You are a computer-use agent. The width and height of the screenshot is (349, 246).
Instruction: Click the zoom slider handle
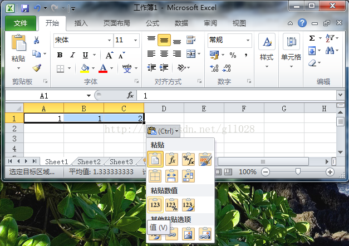pyautogui.click(x=298, y=171)
